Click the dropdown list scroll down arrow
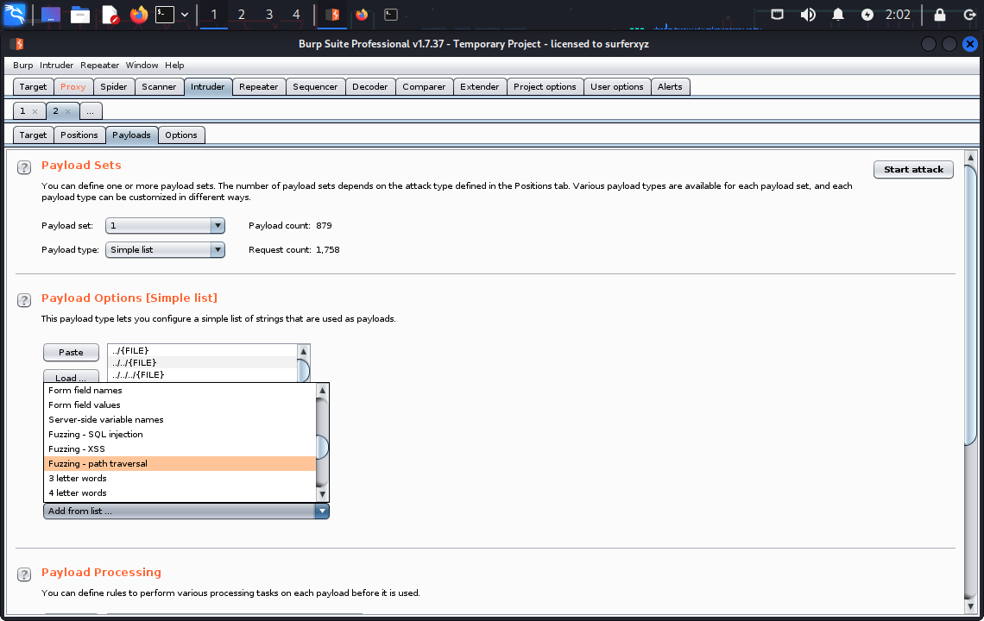 pos(323,494)
